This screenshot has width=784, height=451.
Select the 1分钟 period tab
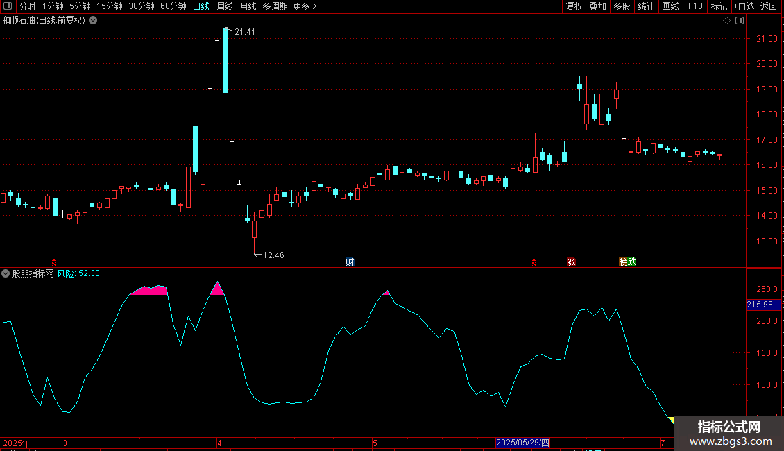point(53,6)
